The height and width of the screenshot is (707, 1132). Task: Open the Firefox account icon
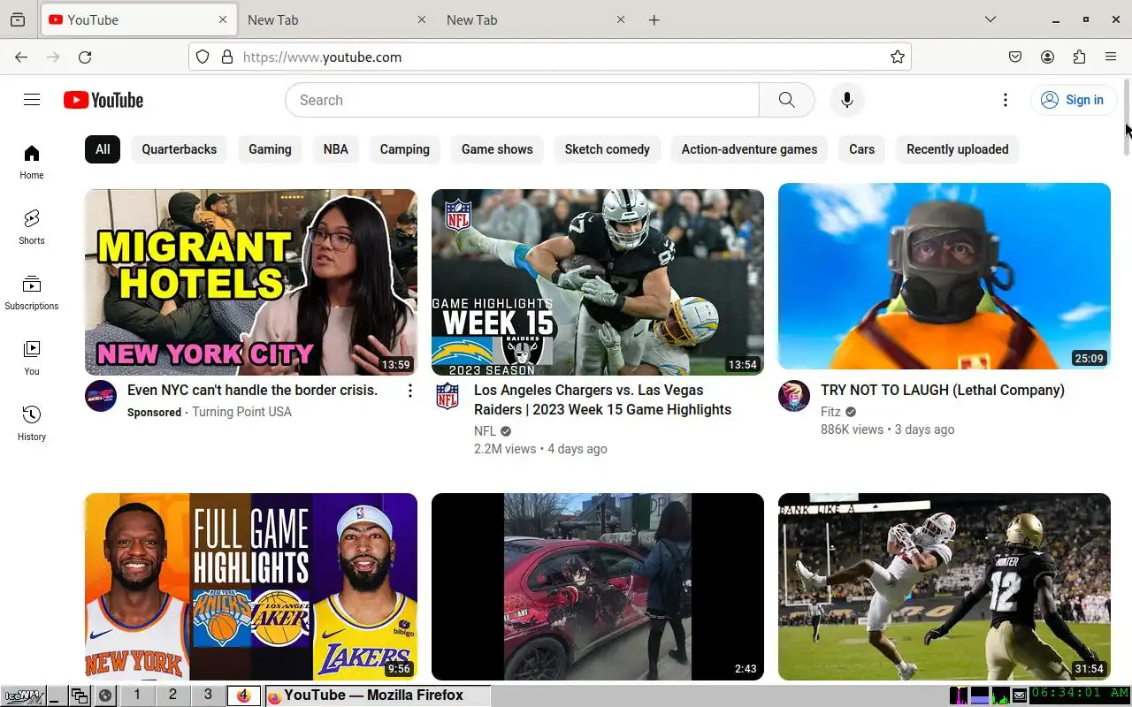tap(1047, 57)
